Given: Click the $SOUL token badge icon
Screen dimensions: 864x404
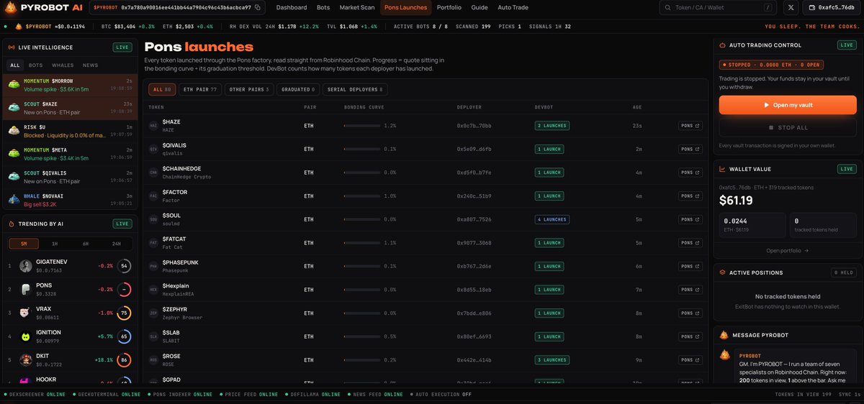Looking at the screenshot, I should [x=153, y=219].
